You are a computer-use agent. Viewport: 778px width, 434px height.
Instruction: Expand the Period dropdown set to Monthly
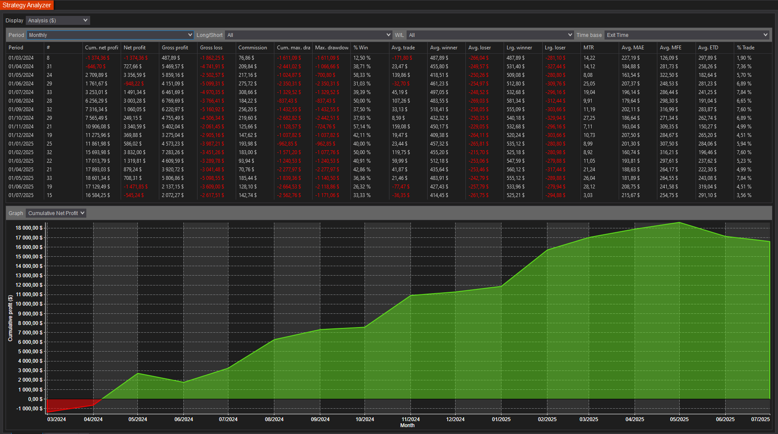click(110, 35)
